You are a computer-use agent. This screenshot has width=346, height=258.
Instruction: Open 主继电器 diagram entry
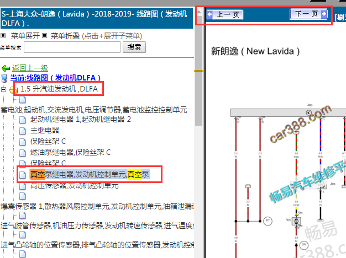point(45,130)
